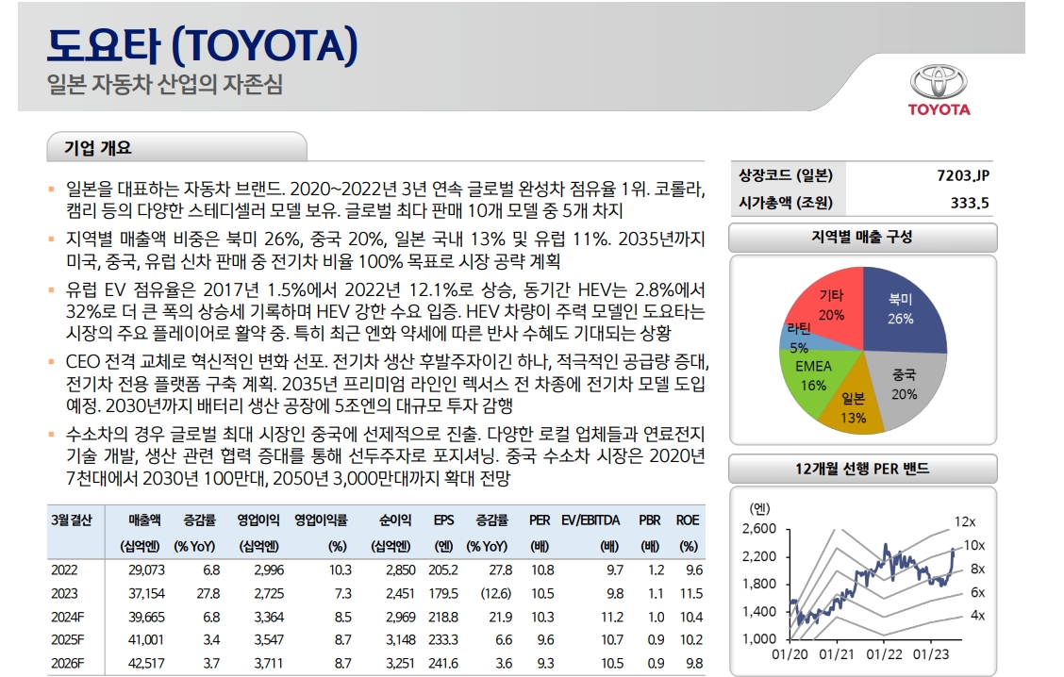Click the '지역별 매출 구성' panel header
This screenshot has height=677, width=1064.
point(862,238)
